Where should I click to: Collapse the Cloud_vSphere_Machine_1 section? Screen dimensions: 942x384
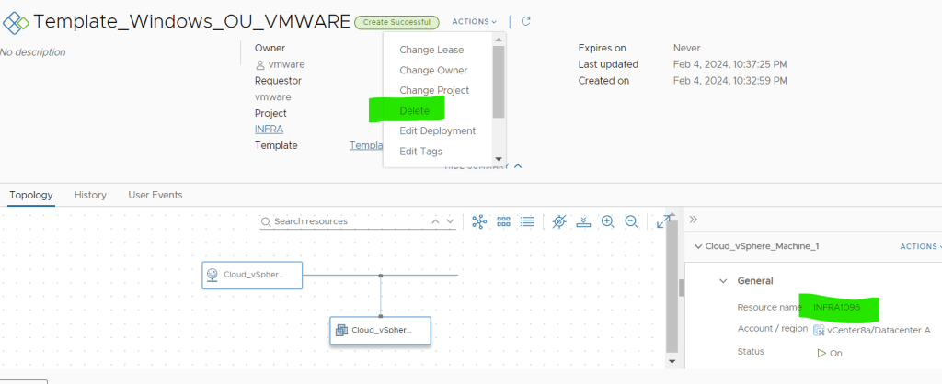[698, 246]
